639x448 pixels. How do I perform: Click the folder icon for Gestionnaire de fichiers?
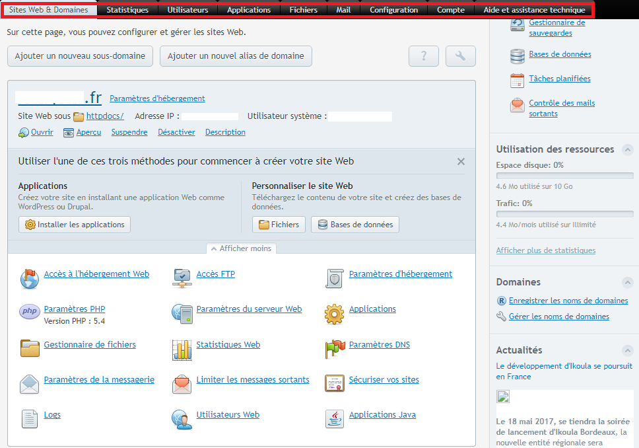29,348
